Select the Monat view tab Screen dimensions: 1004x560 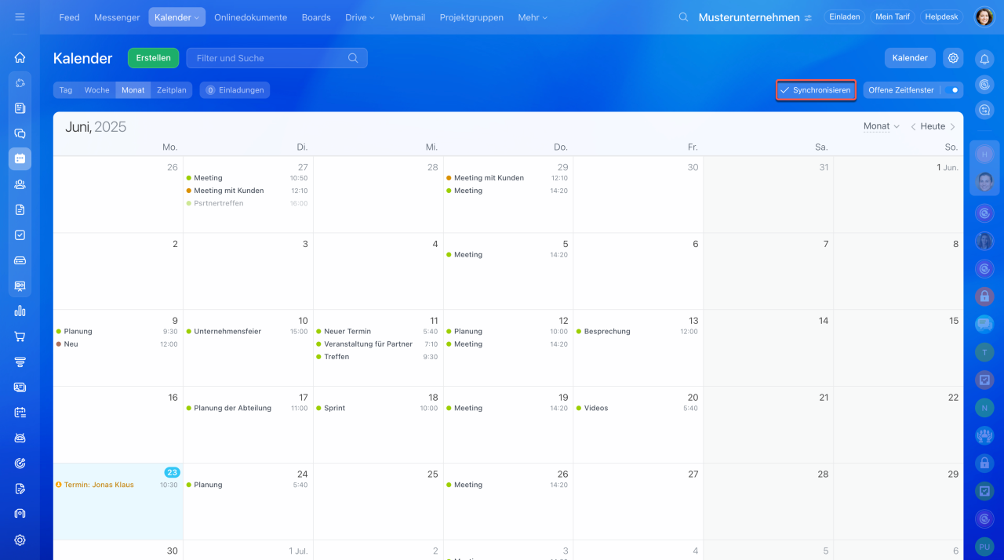click(x=133, y=90)
